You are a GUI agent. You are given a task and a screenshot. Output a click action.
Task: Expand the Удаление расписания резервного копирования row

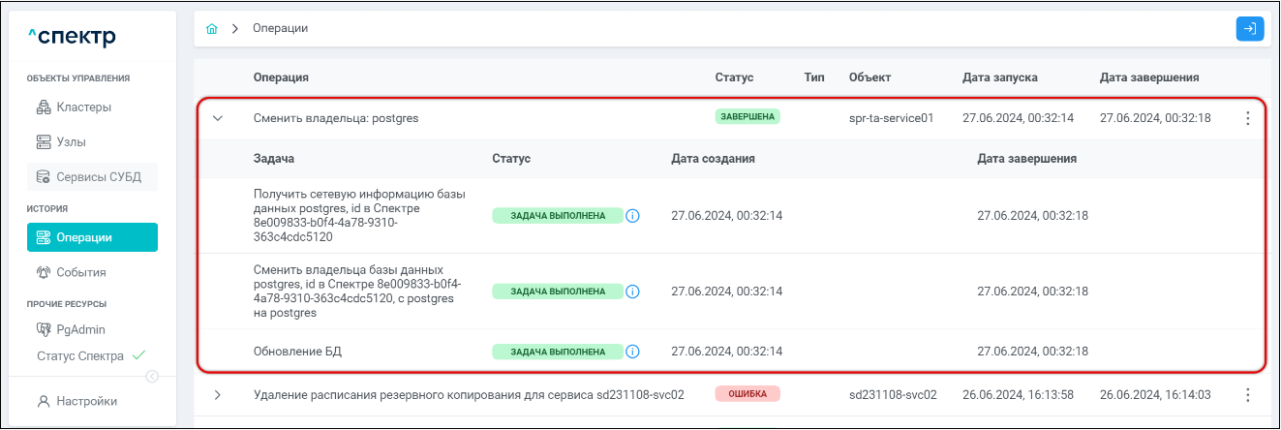point(218,395)
